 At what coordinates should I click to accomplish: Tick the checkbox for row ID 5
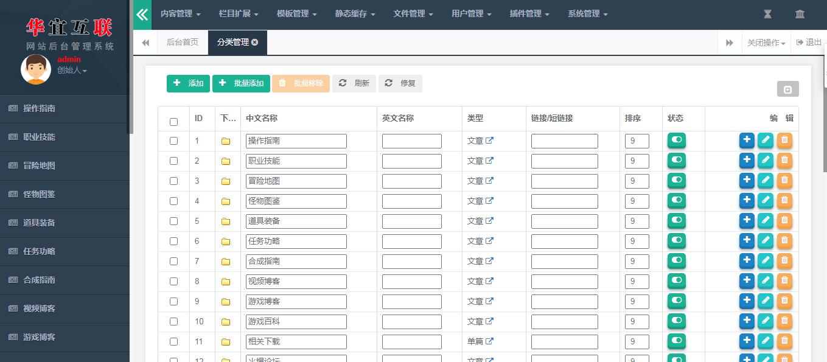[173, 221]
